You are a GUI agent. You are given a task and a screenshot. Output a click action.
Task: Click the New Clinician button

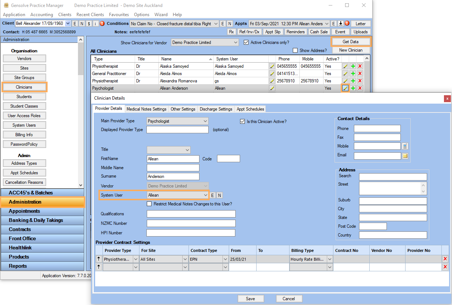pyautogui.click(x=351, y=50)
